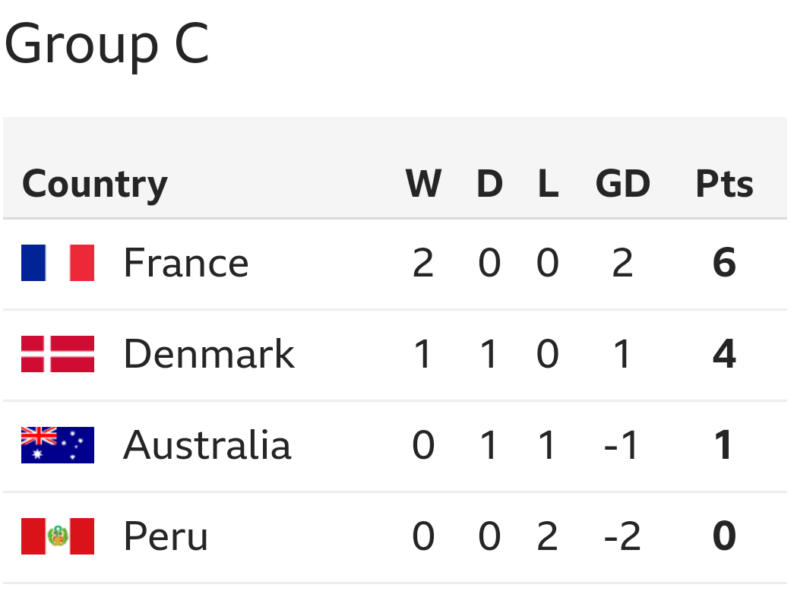794x591 pixels.
Task: Click the L column header
Action: (x=548, y=184)
